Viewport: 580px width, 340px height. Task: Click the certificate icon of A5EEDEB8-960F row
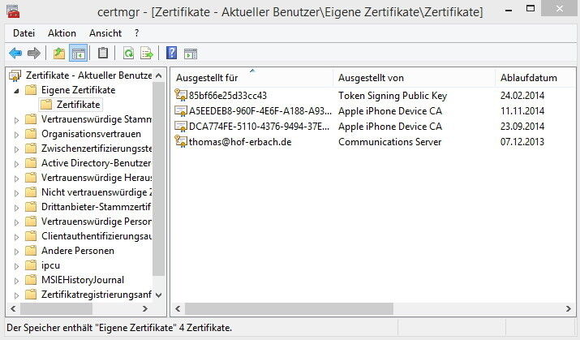click(181, 111)
